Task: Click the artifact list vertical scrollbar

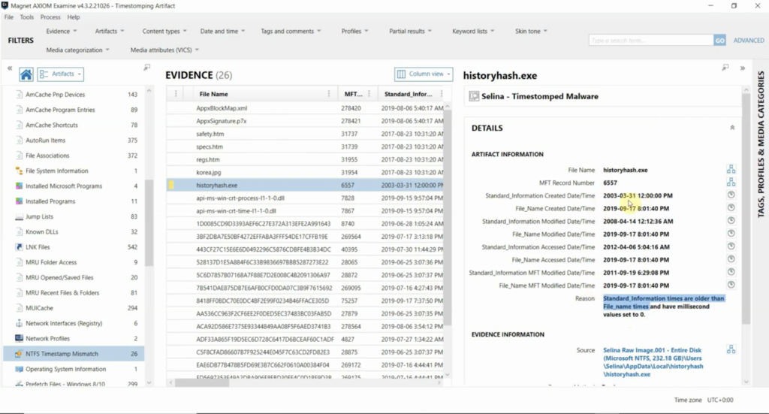Action: (149, 223)
